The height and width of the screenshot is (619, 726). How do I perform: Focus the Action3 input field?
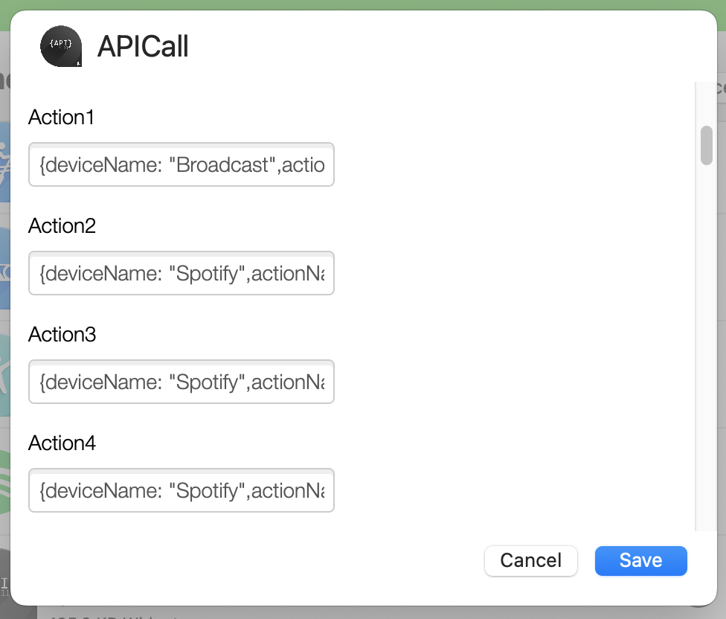click(181, 382)
